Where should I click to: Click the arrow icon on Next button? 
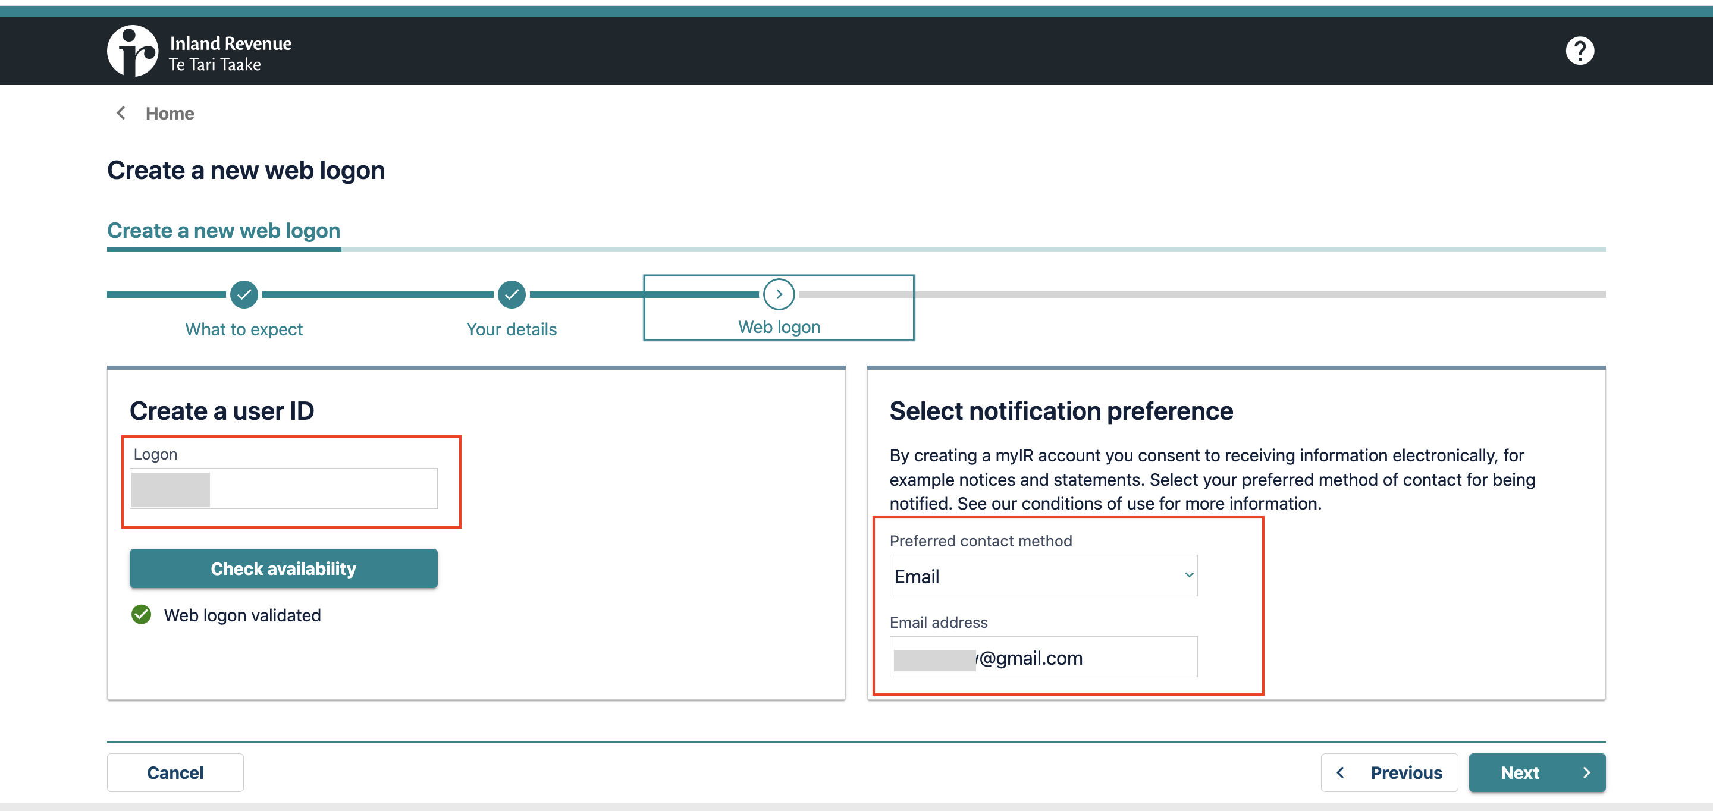coord(1586,772)
